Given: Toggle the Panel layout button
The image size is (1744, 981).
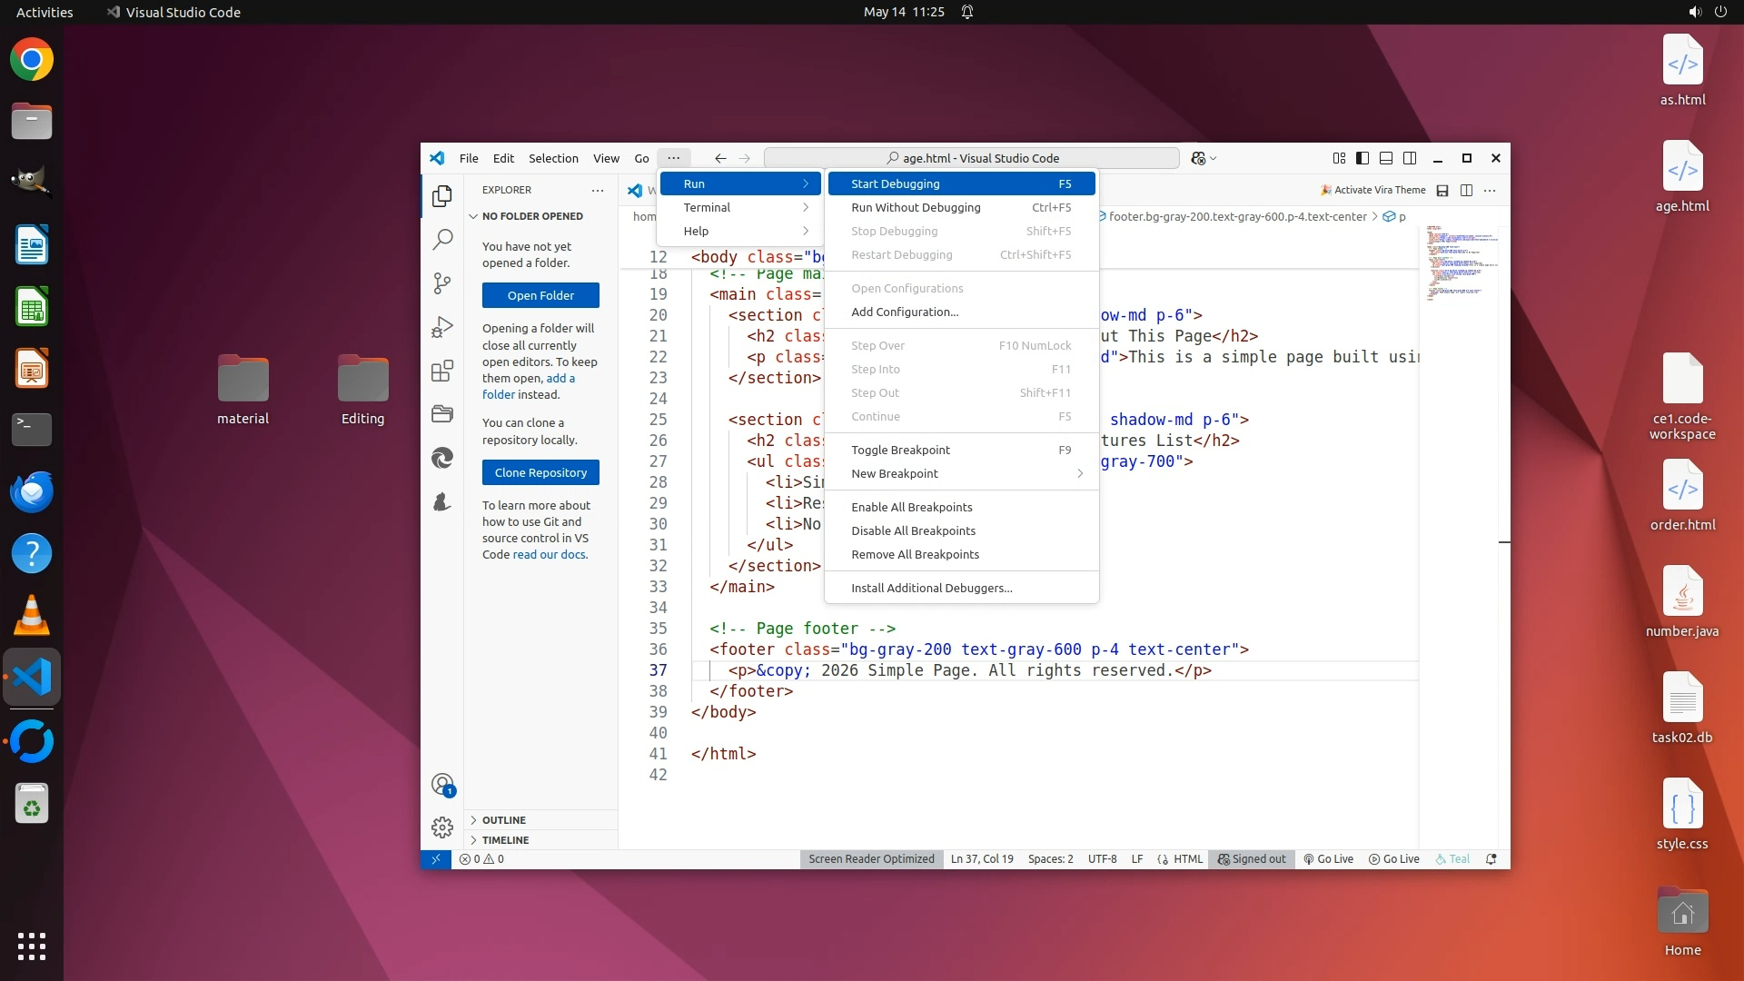Looking at the screenshot, I should (1386, 158).
